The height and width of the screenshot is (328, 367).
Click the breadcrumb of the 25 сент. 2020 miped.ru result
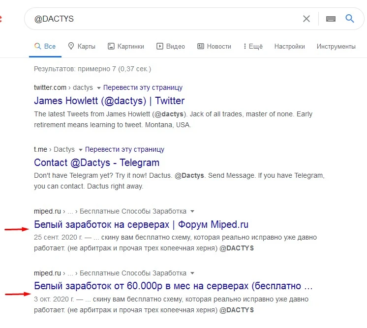[110, 211]
